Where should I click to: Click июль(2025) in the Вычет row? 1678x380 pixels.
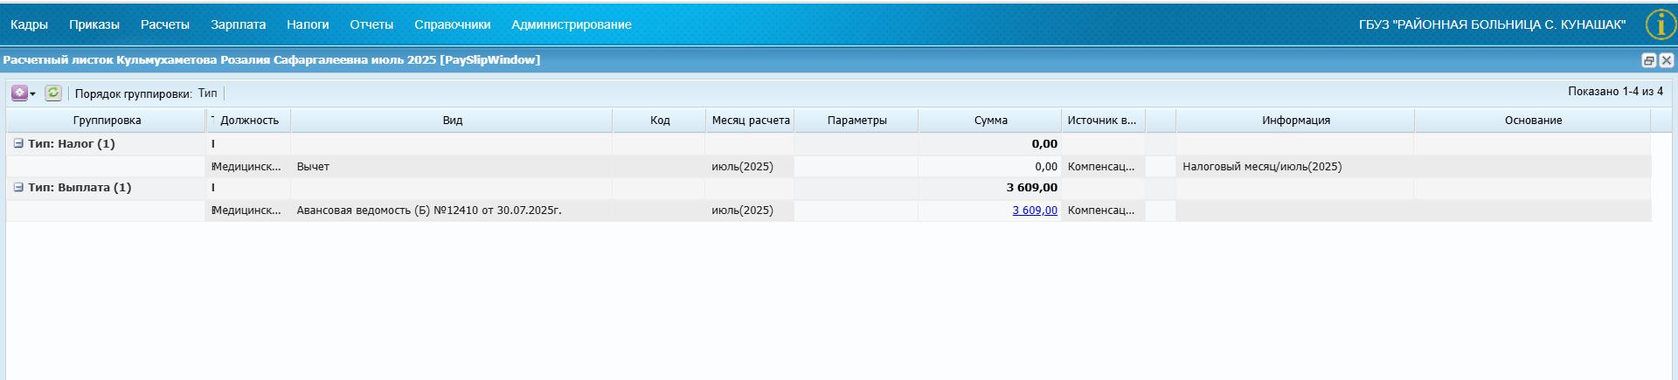point(750,167)
